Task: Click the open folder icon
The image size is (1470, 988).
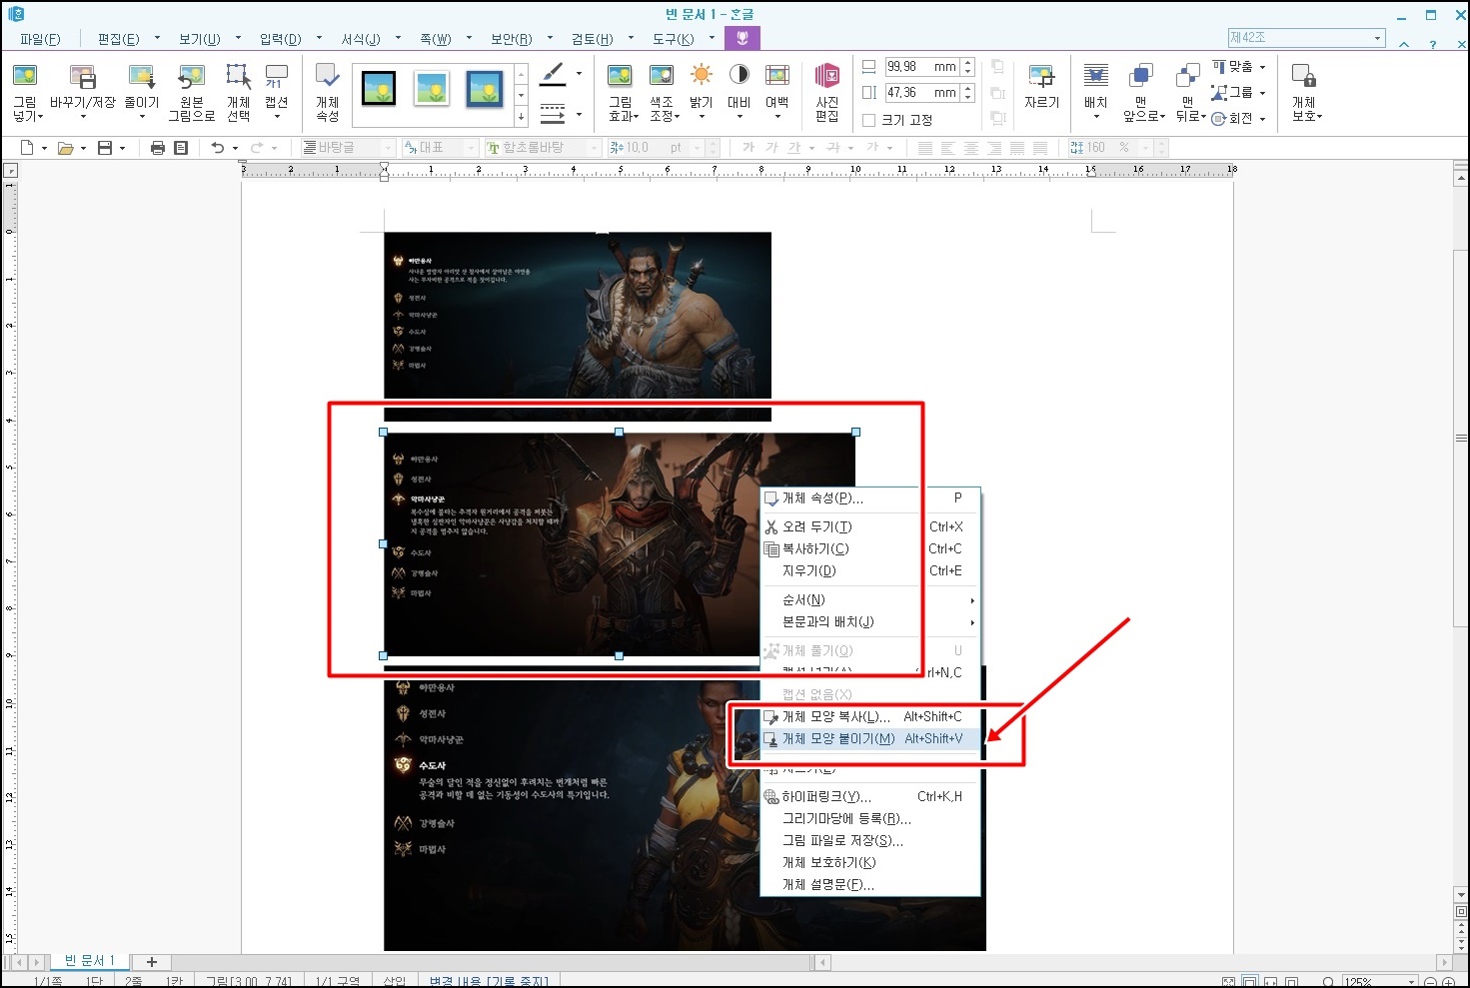Action: point(65,148)
